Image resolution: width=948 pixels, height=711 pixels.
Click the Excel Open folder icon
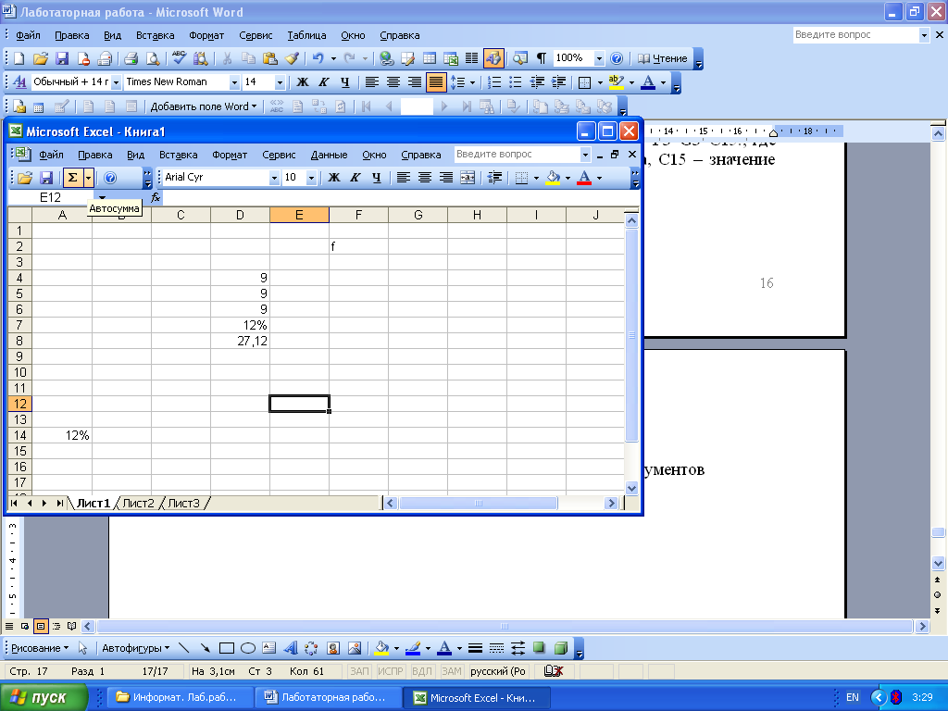(25, 178)
